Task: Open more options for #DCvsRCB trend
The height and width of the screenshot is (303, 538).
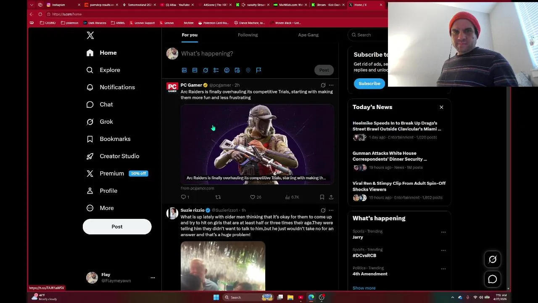Action: click(x=443, y=250)
